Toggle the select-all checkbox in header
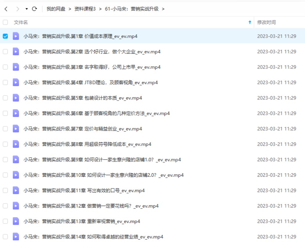The image size is (305, 247). pos(6,22)
